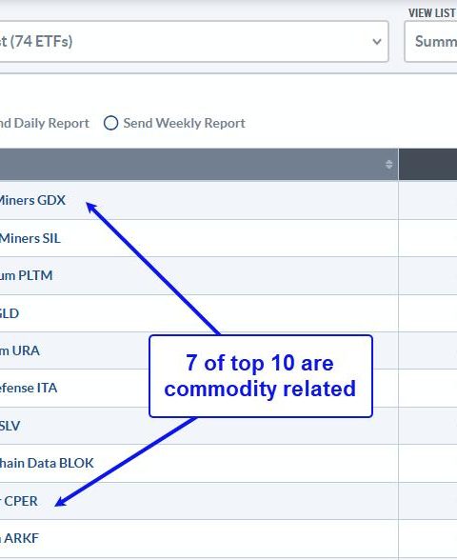
Task: Open the Blockchain Data BLOK link
Action: click(x=47, y=463)
